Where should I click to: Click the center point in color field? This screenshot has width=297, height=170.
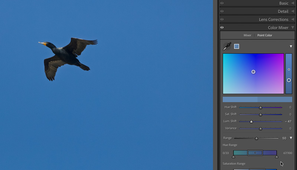coord(254,72)
